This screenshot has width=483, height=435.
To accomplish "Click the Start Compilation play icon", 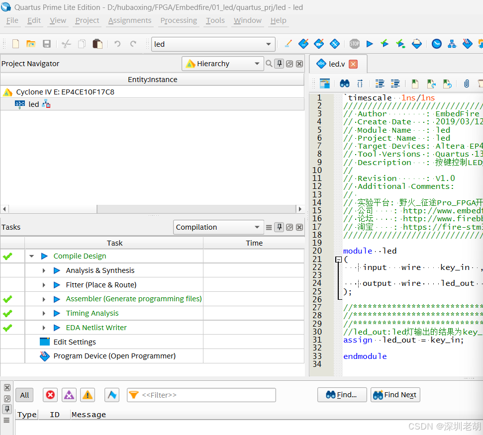I will (x=369, y=44).
